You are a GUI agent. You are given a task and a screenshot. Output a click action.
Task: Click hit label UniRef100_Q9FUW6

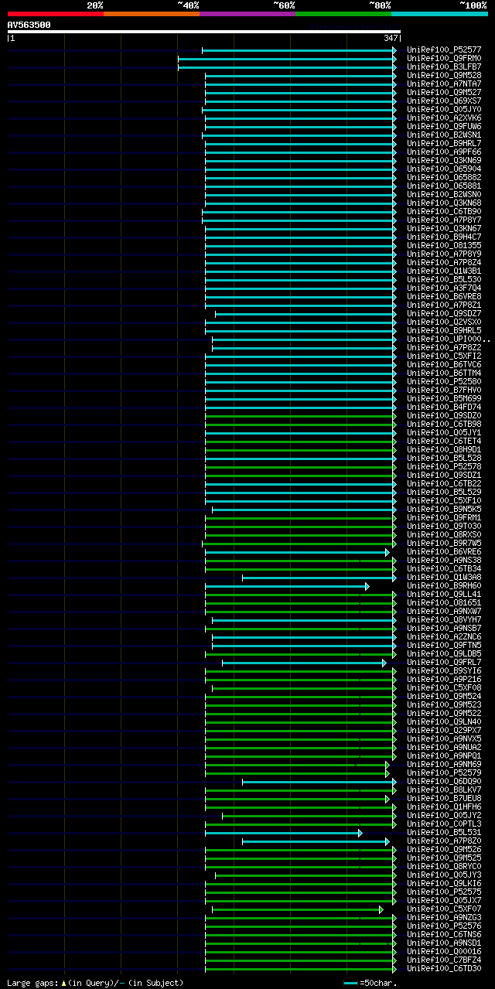coord(445,127)
